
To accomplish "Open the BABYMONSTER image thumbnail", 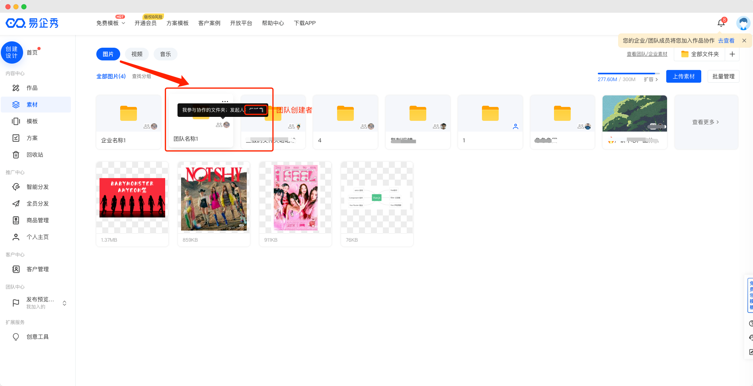I will [132, 198].
